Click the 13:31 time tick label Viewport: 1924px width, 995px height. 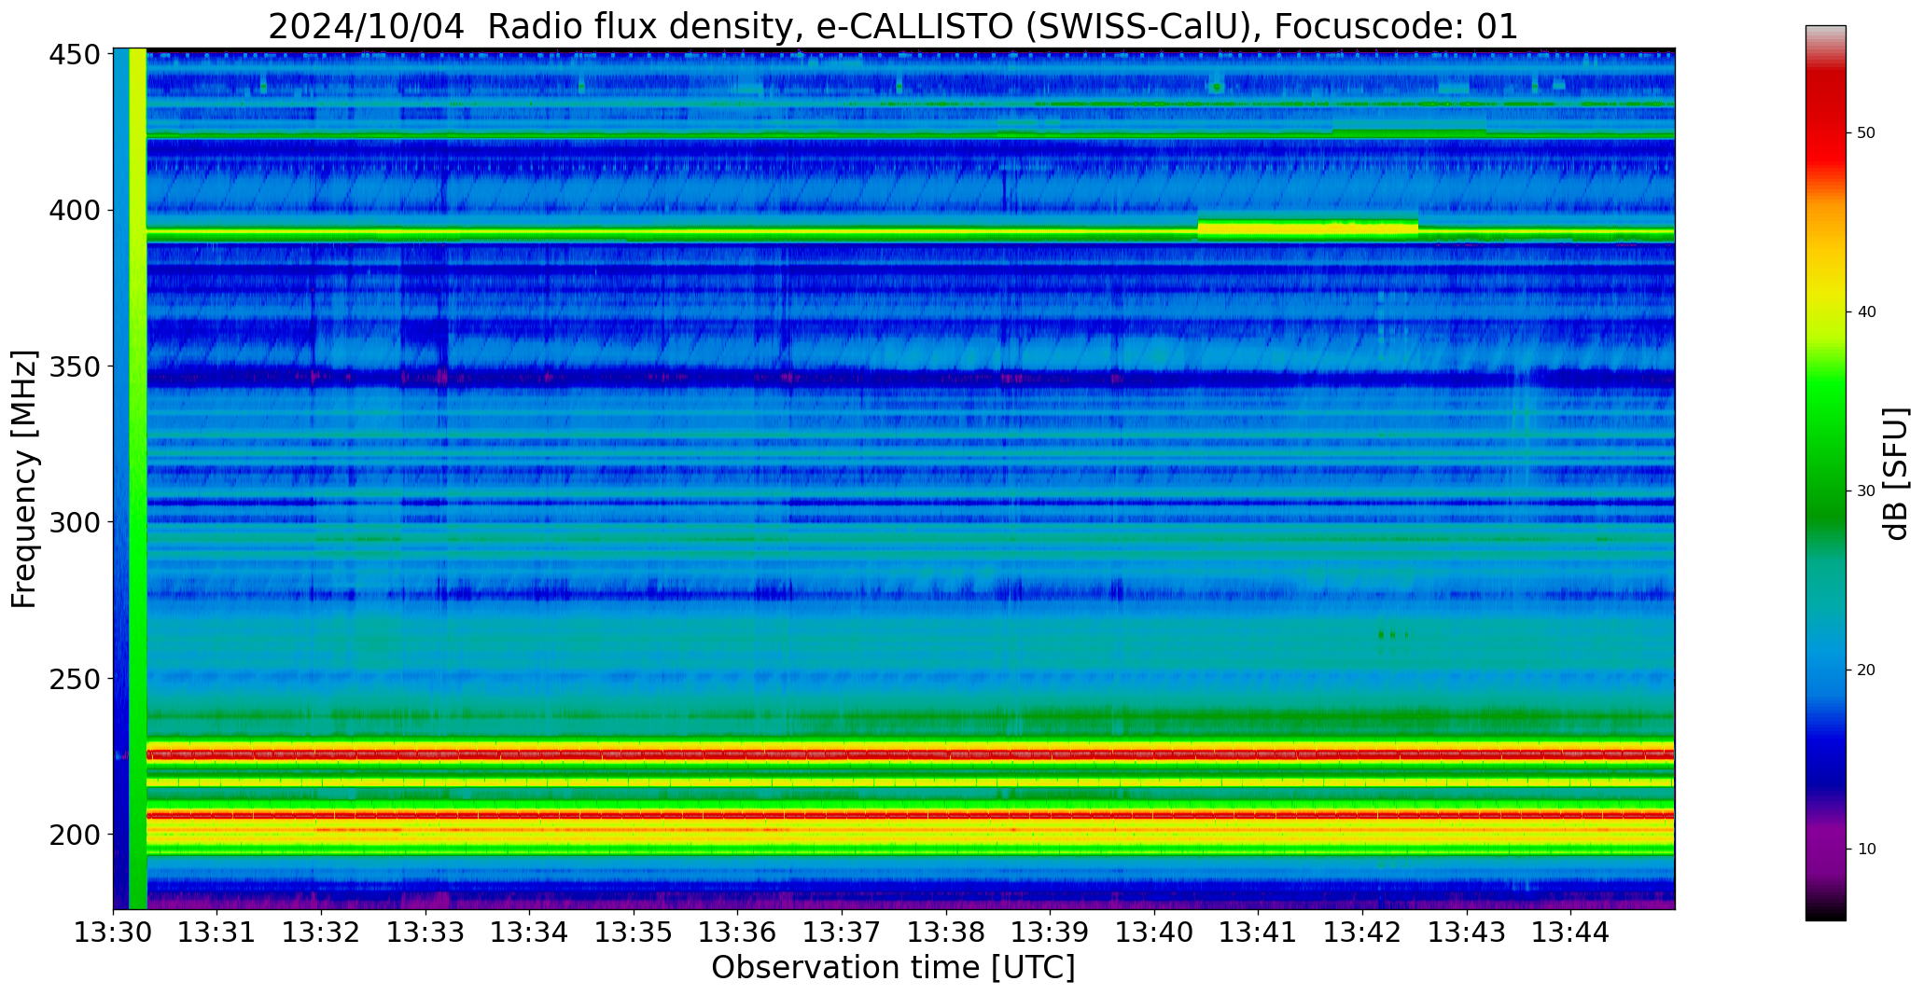pyautogui.click(x=217, y=932)
